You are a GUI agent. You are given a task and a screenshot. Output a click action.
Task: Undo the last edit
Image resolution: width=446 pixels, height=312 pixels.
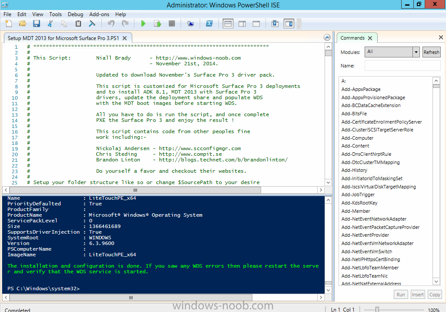click(111, 23)
